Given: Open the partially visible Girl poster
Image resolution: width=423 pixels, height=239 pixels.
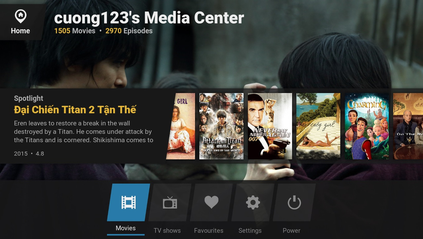Looking at the screenshot, I should [x=181, y=126].
